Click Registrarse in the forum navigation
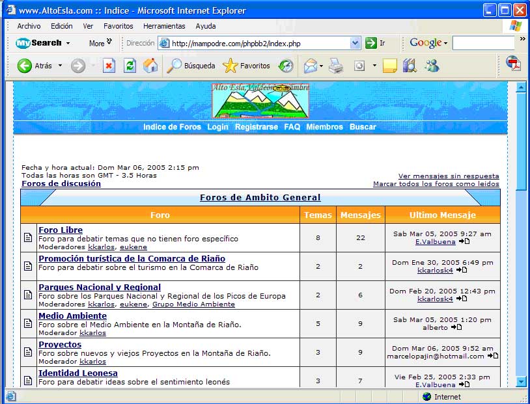Image resolution: width=530 pixels, height=404 pixels. [x=256, y=127]
